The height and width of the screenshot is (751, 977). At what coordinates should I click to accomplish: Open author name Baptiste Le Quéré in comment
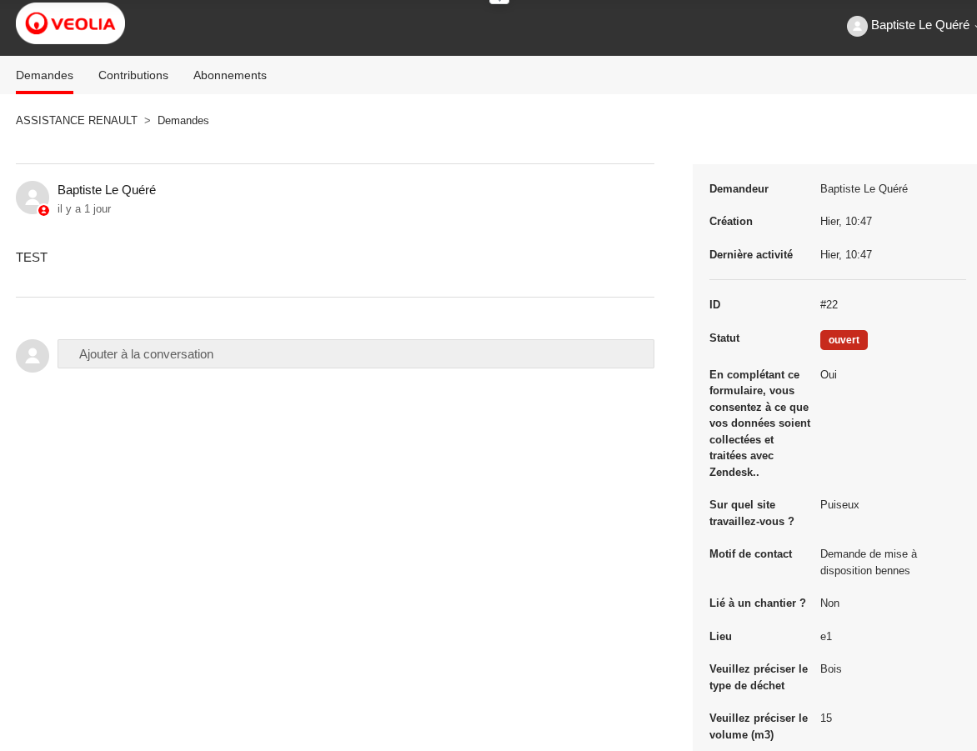[x=107, y=189]
